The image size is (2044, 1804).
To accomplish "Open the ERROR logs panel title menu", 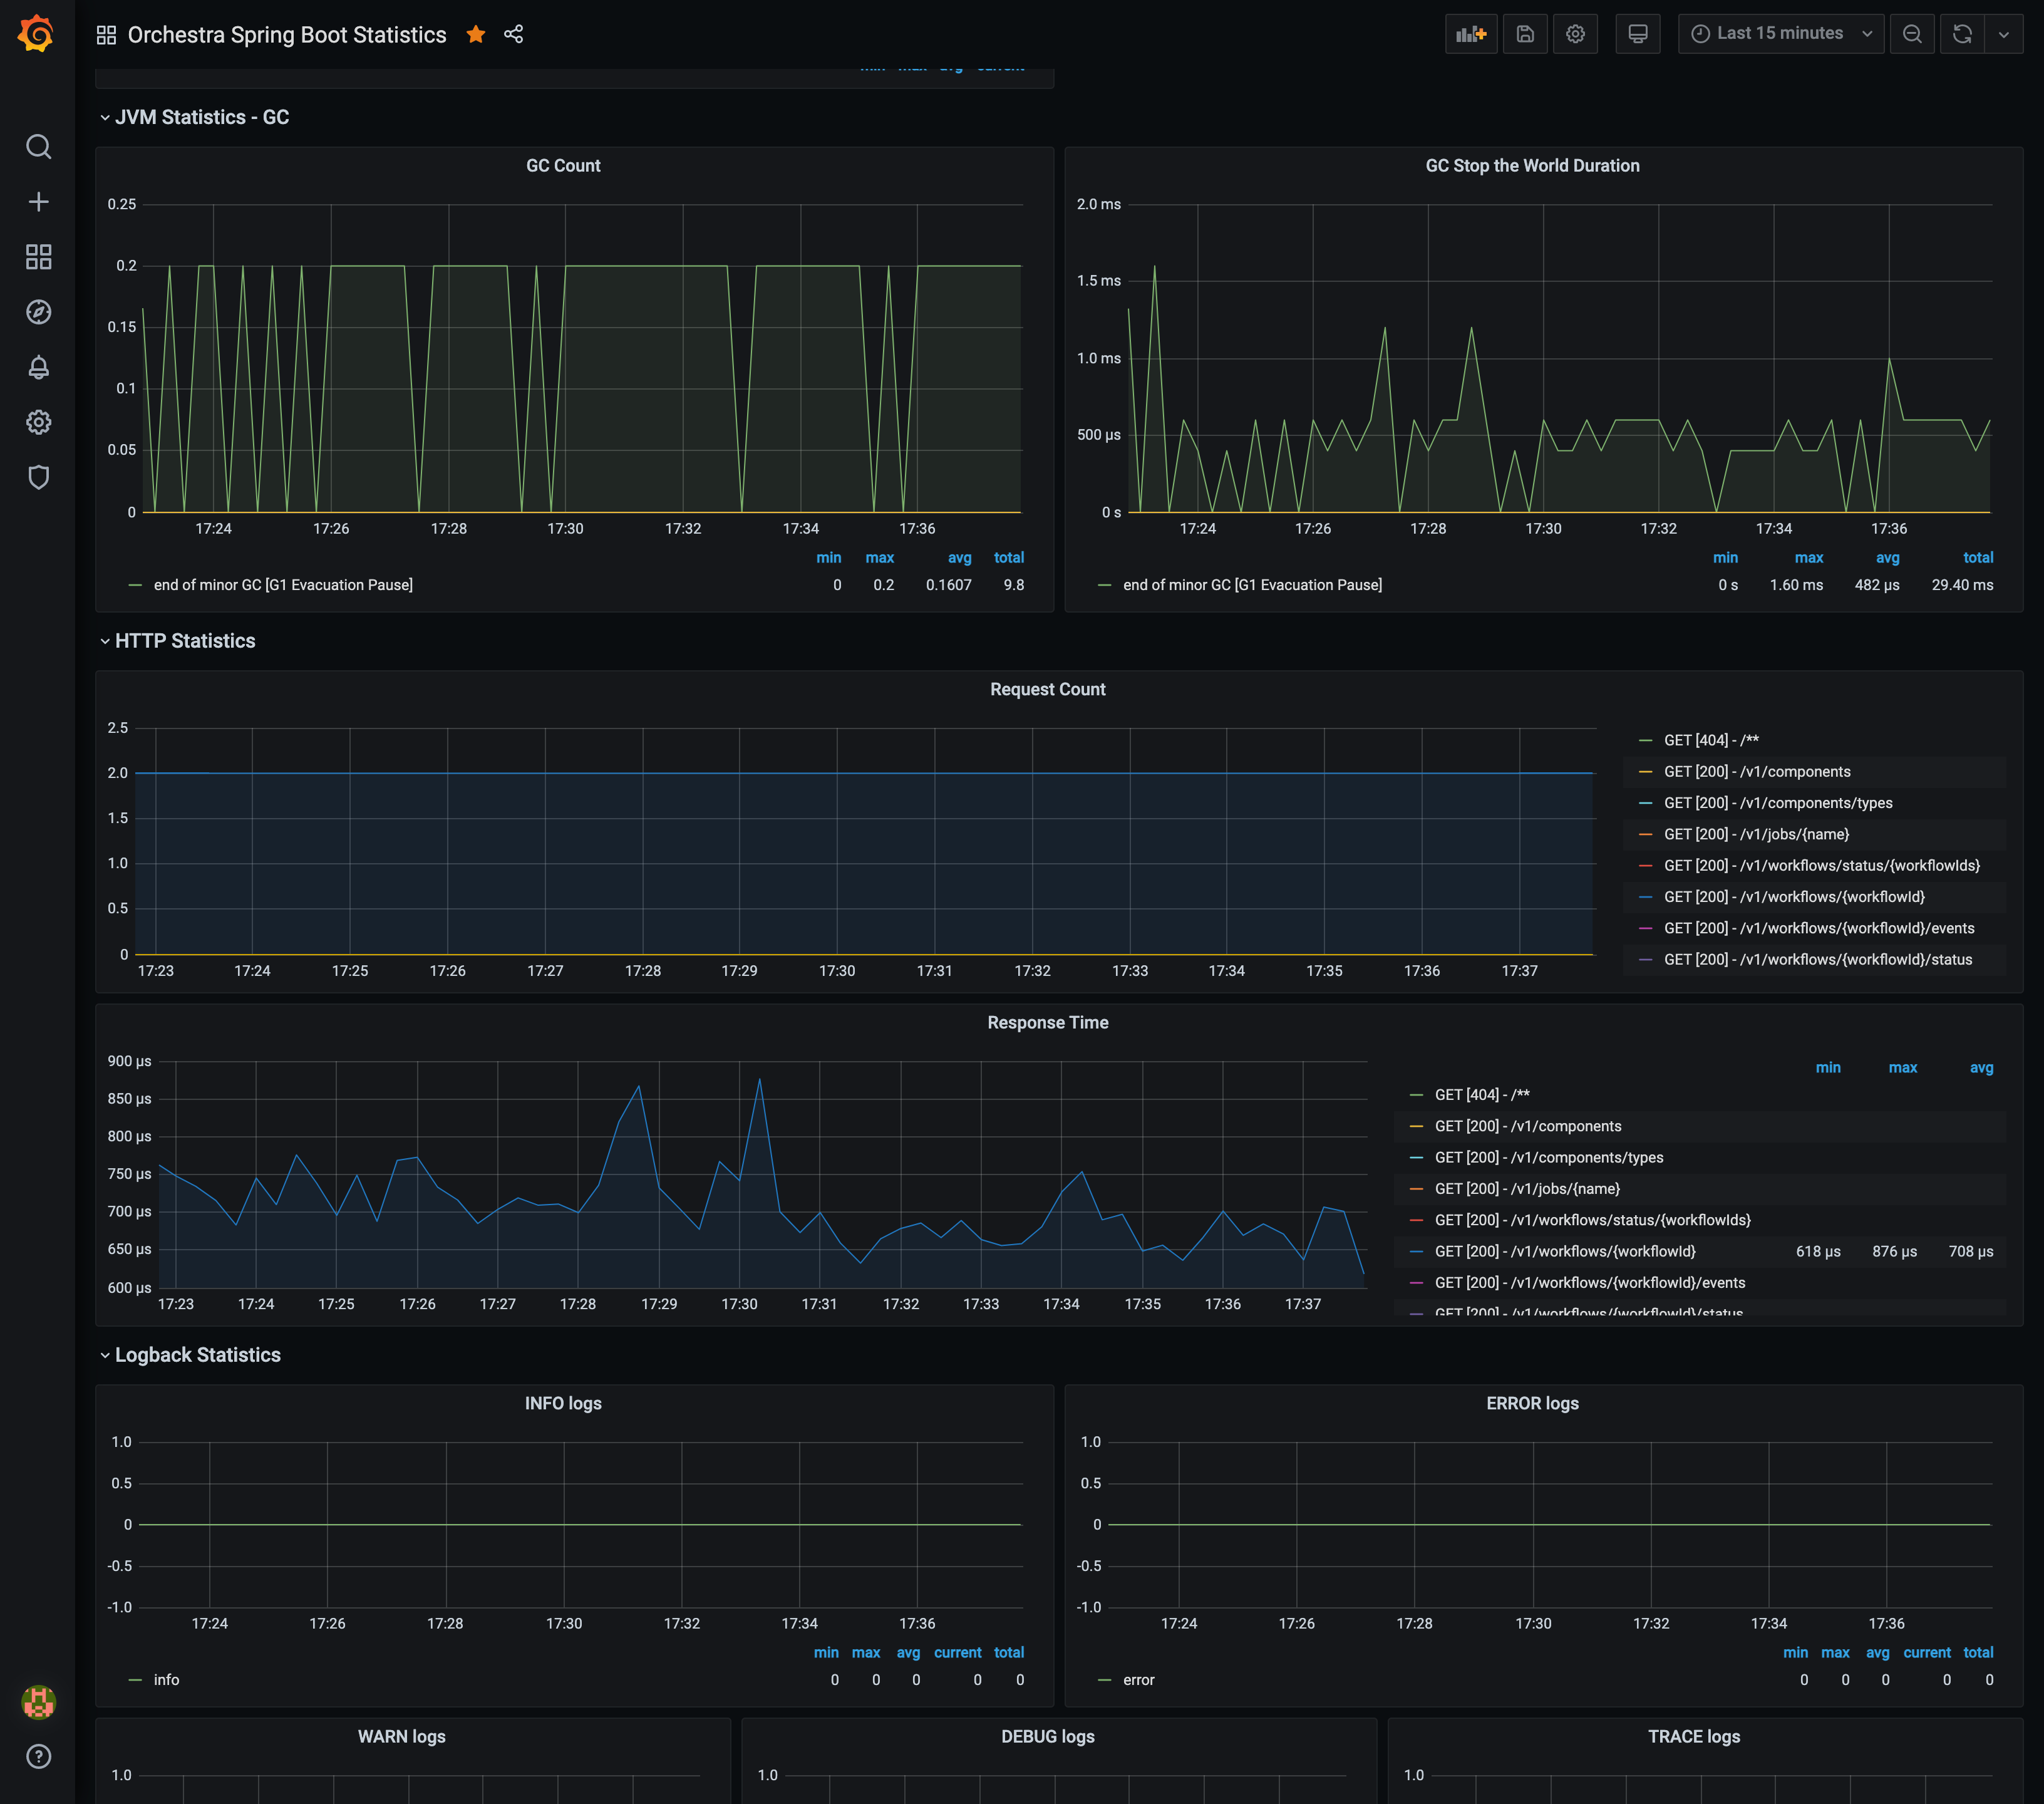I will 1532,1403.
